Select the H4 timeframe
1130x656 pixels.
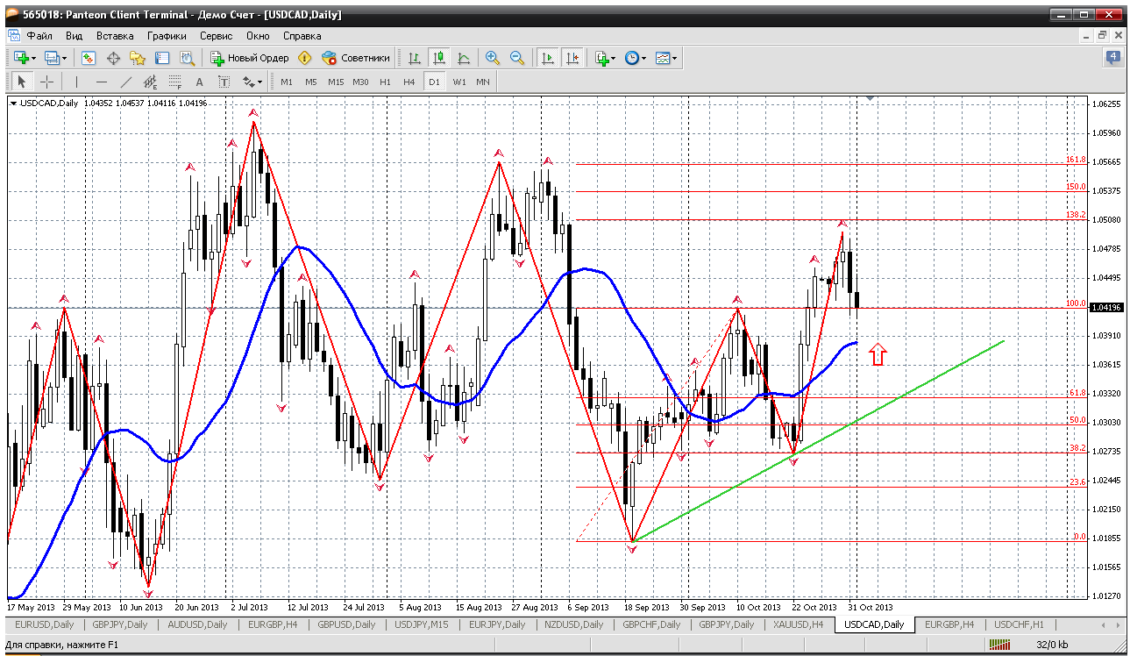[x=409, y=82]
